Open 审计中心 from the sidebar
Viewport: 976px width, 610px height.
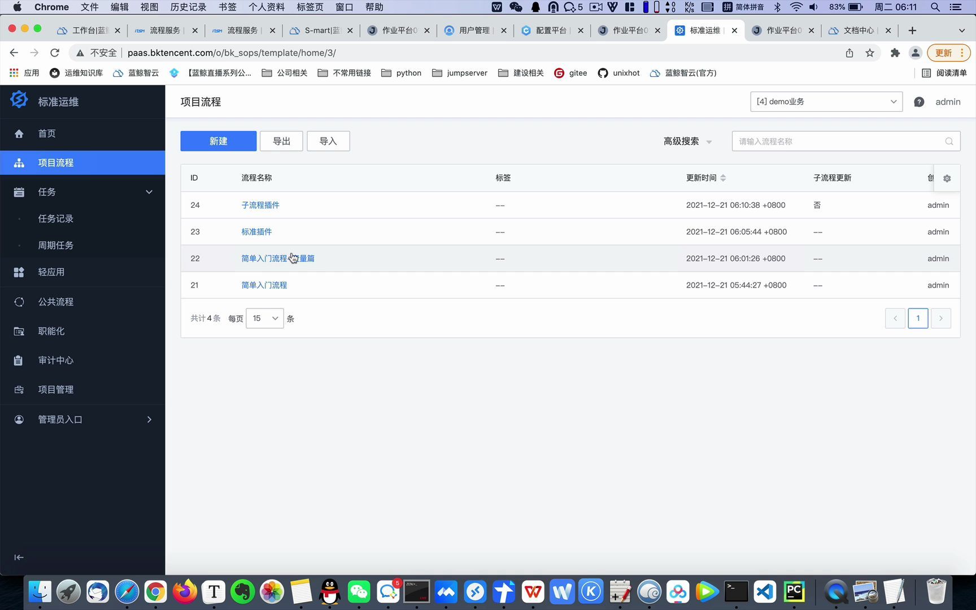tap(55, 360)
